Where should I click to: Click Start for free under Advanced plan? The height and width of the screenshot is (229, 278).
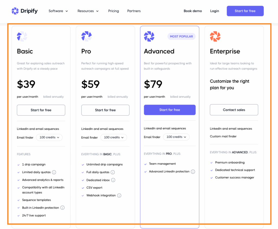170,110
